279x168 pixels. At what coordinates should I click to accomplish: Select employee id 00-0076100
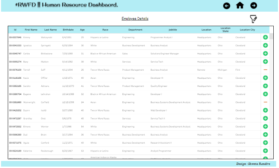pyautogui.click(x=15, y=70)
